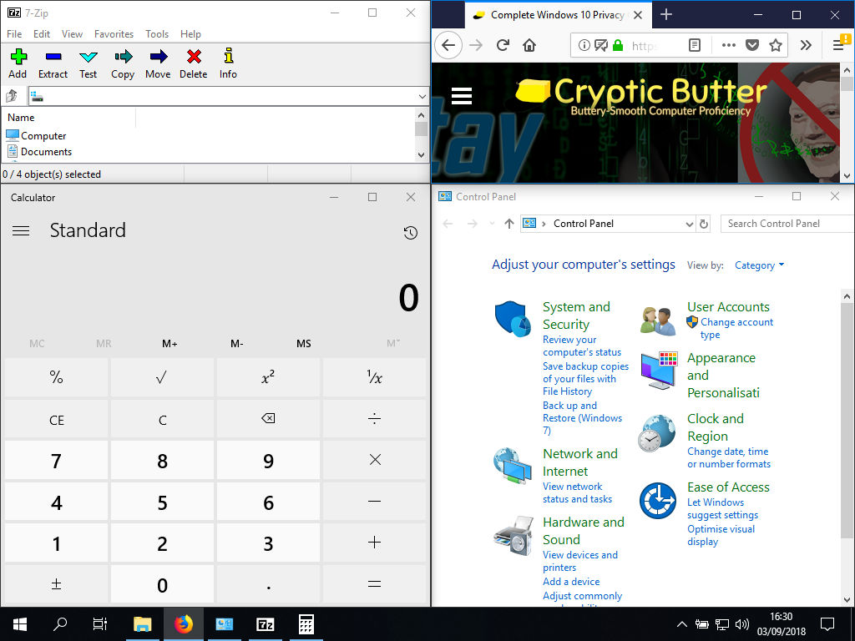
Task: Select the Move tool in 7-Zip
Action: point(158,63)
